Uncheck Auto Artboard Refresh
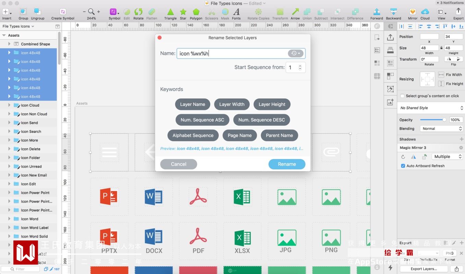This screenshot has width=465, height=274. (403, 166)
